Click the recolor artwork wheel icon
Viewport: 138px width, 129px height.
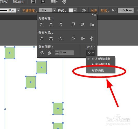click(x=84, y=10)
